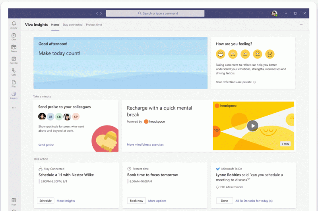Switch to the Stay connected tab
The image size is (318, 211).
tap(73, 25)
